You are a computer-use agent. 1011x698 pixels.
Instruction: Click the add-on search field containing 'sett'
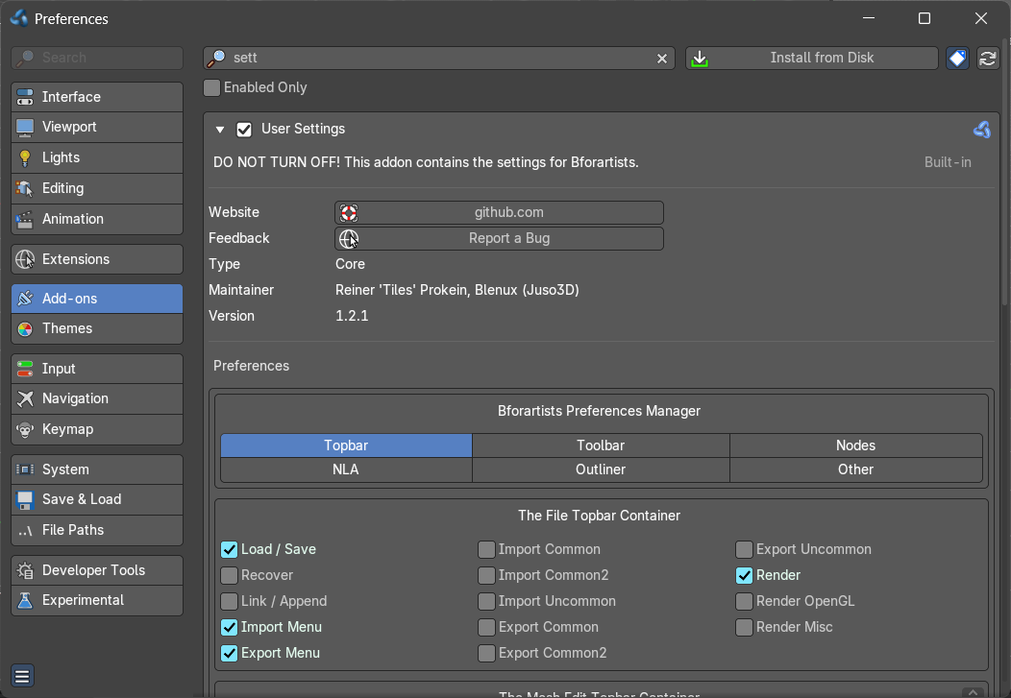(439, 58)
